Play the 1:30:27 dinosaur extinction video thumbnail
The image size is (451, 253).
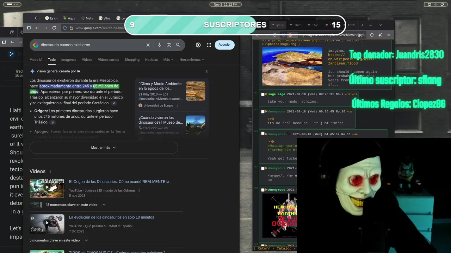tap(47, 188)
